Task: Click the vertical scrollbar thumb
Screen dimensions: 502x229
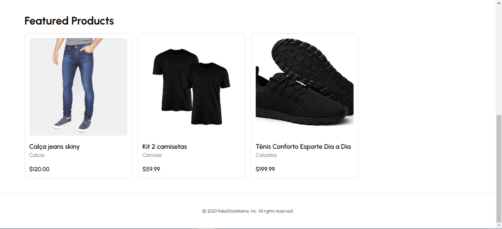Action: [499, 169]
